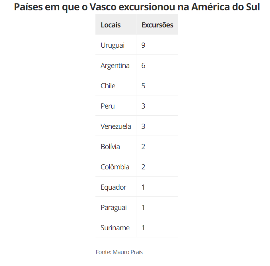270x266 pixels.
Task: Click the excursion count in Venezuela's row
Action: (143, 126)
